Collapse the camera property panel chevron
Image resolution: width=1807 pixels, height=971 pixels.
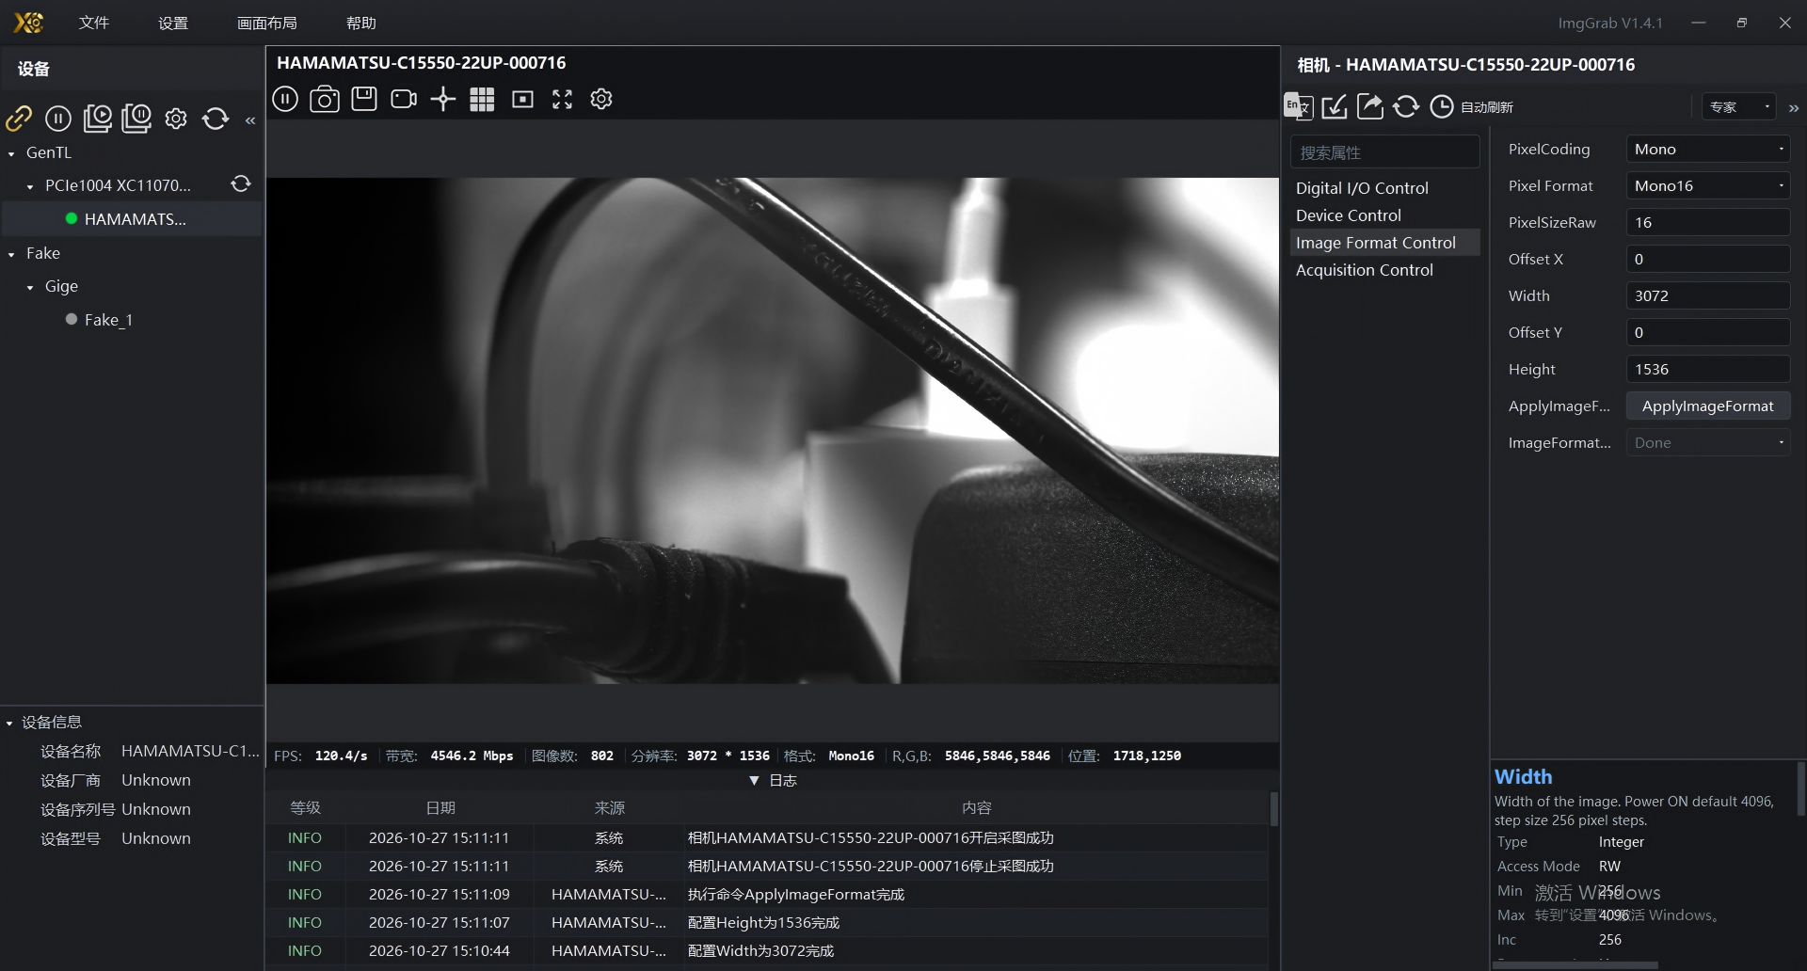pyautogui.click(x=1794, y=108)
